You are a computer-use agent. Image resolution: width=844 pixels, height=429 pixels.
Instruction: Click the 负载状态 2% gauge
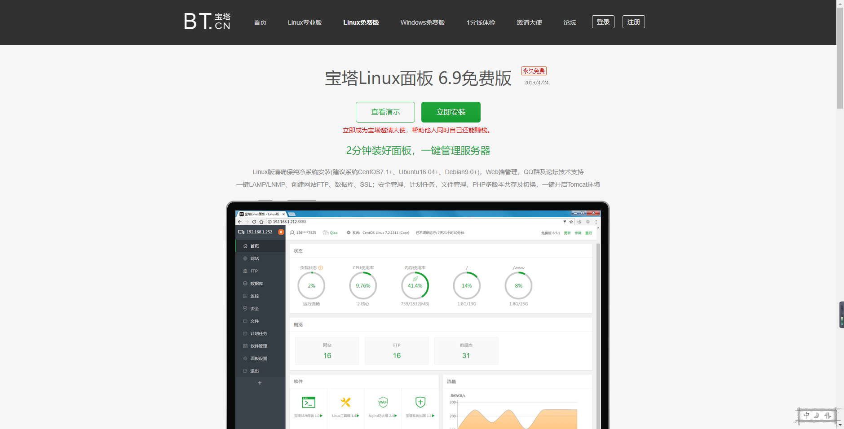click(x=311, y=286)
